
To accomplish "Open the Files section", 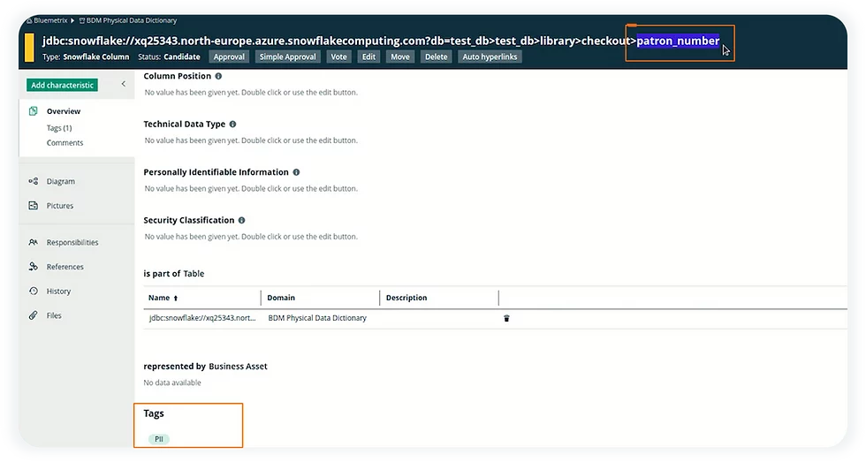I will coord(54,315).
